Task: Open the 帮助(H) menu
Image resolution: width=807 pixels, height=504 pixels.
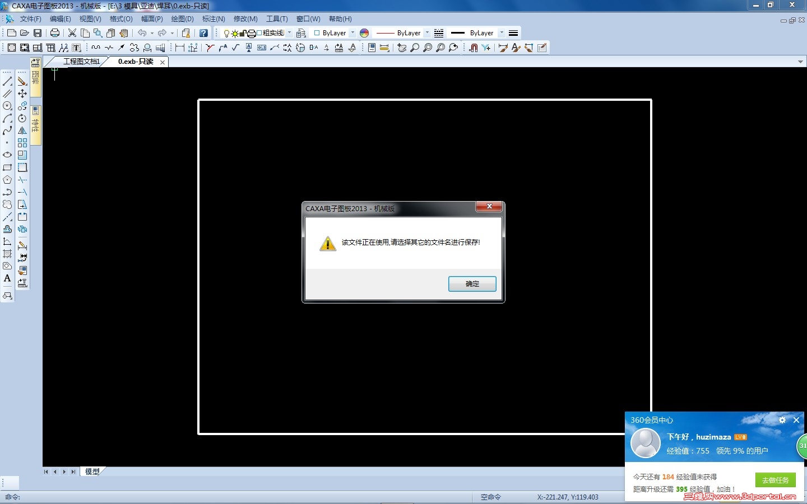Action: point(340,19)
